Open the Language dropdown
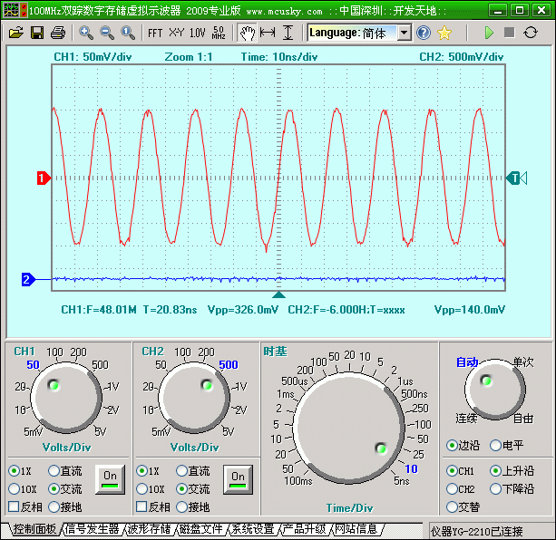Image resolution: width=556 pixels, height=540 pixels. [405, 33]
